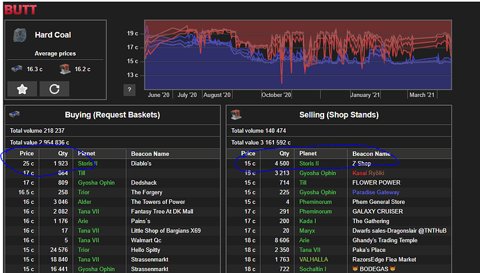This screenshot has width=480, height=273.
Task: Click the shop stand icon in Selling header
Action: point(236,114)
